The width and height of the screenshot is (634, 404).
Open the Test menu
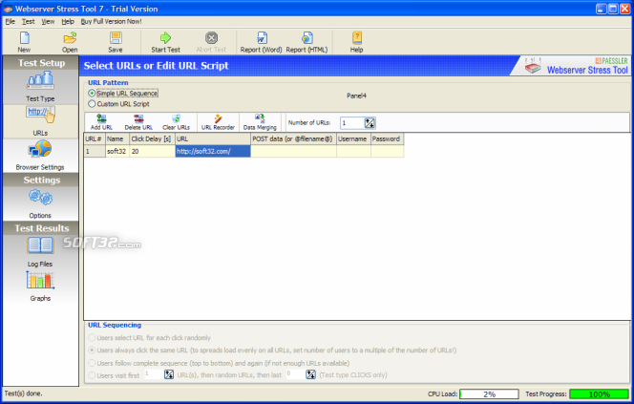28,21
